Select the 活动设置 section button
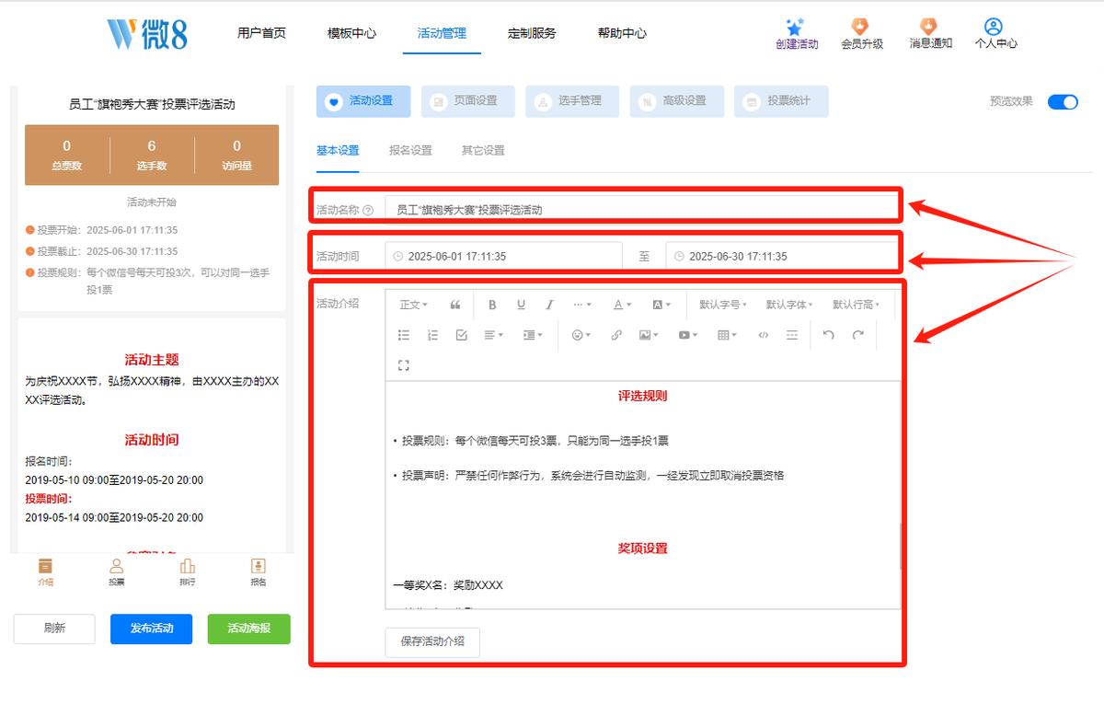The image size is (1104, 704). click(362, 101)
